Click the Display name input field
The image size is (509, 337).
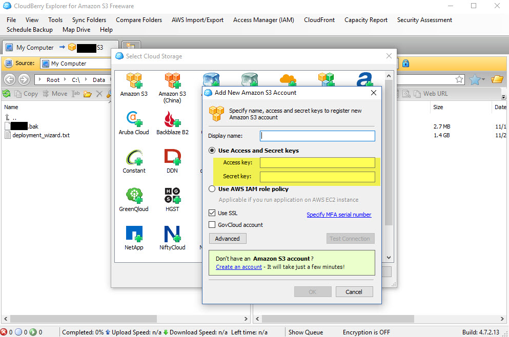(x=317, y=136)
